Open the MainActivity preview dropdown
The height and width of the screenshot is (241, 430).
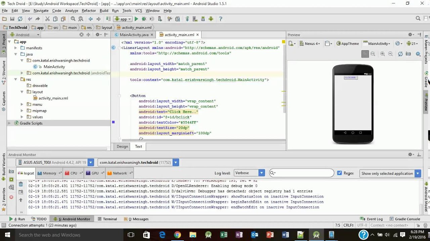tap(377, 44)
